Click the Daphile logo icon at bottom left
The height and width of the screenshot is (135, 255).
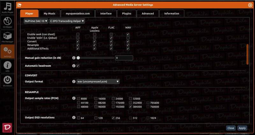[x=7, y=126]
